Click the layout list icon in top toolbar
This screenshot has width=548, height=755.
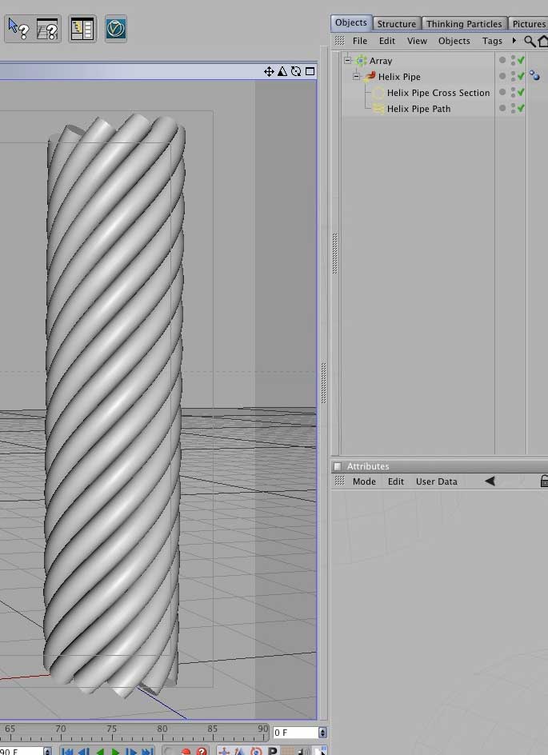coord(82,29)
